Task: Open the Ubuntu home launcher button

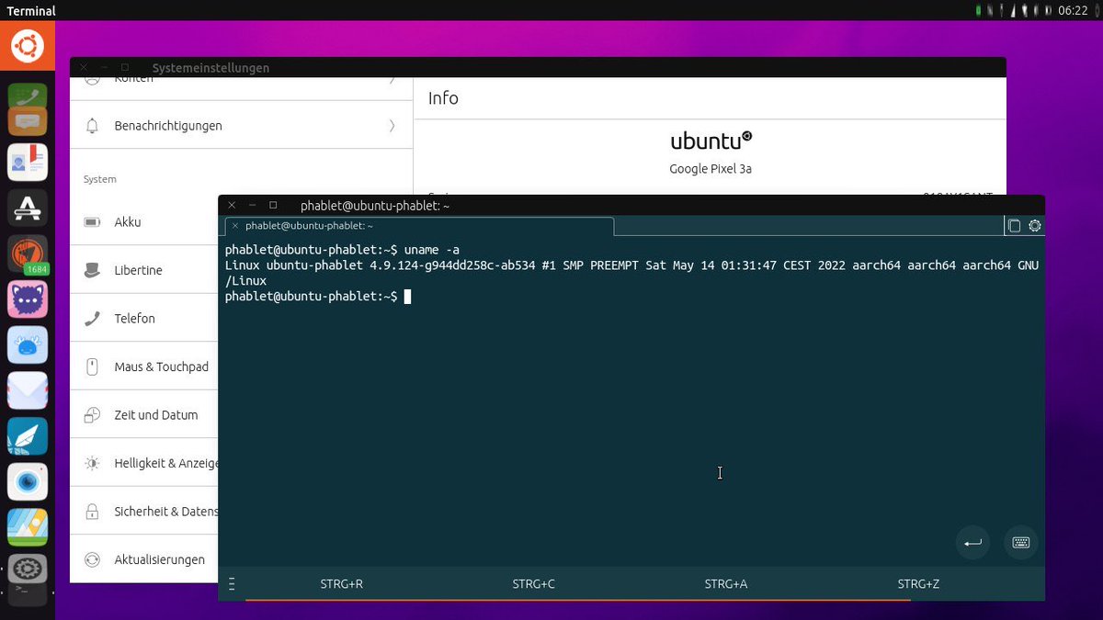Action: 28,44
